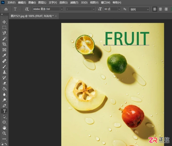Select the Magic Wand tool
The height and width of the screenshot is (146, 172).
[4, 39]
